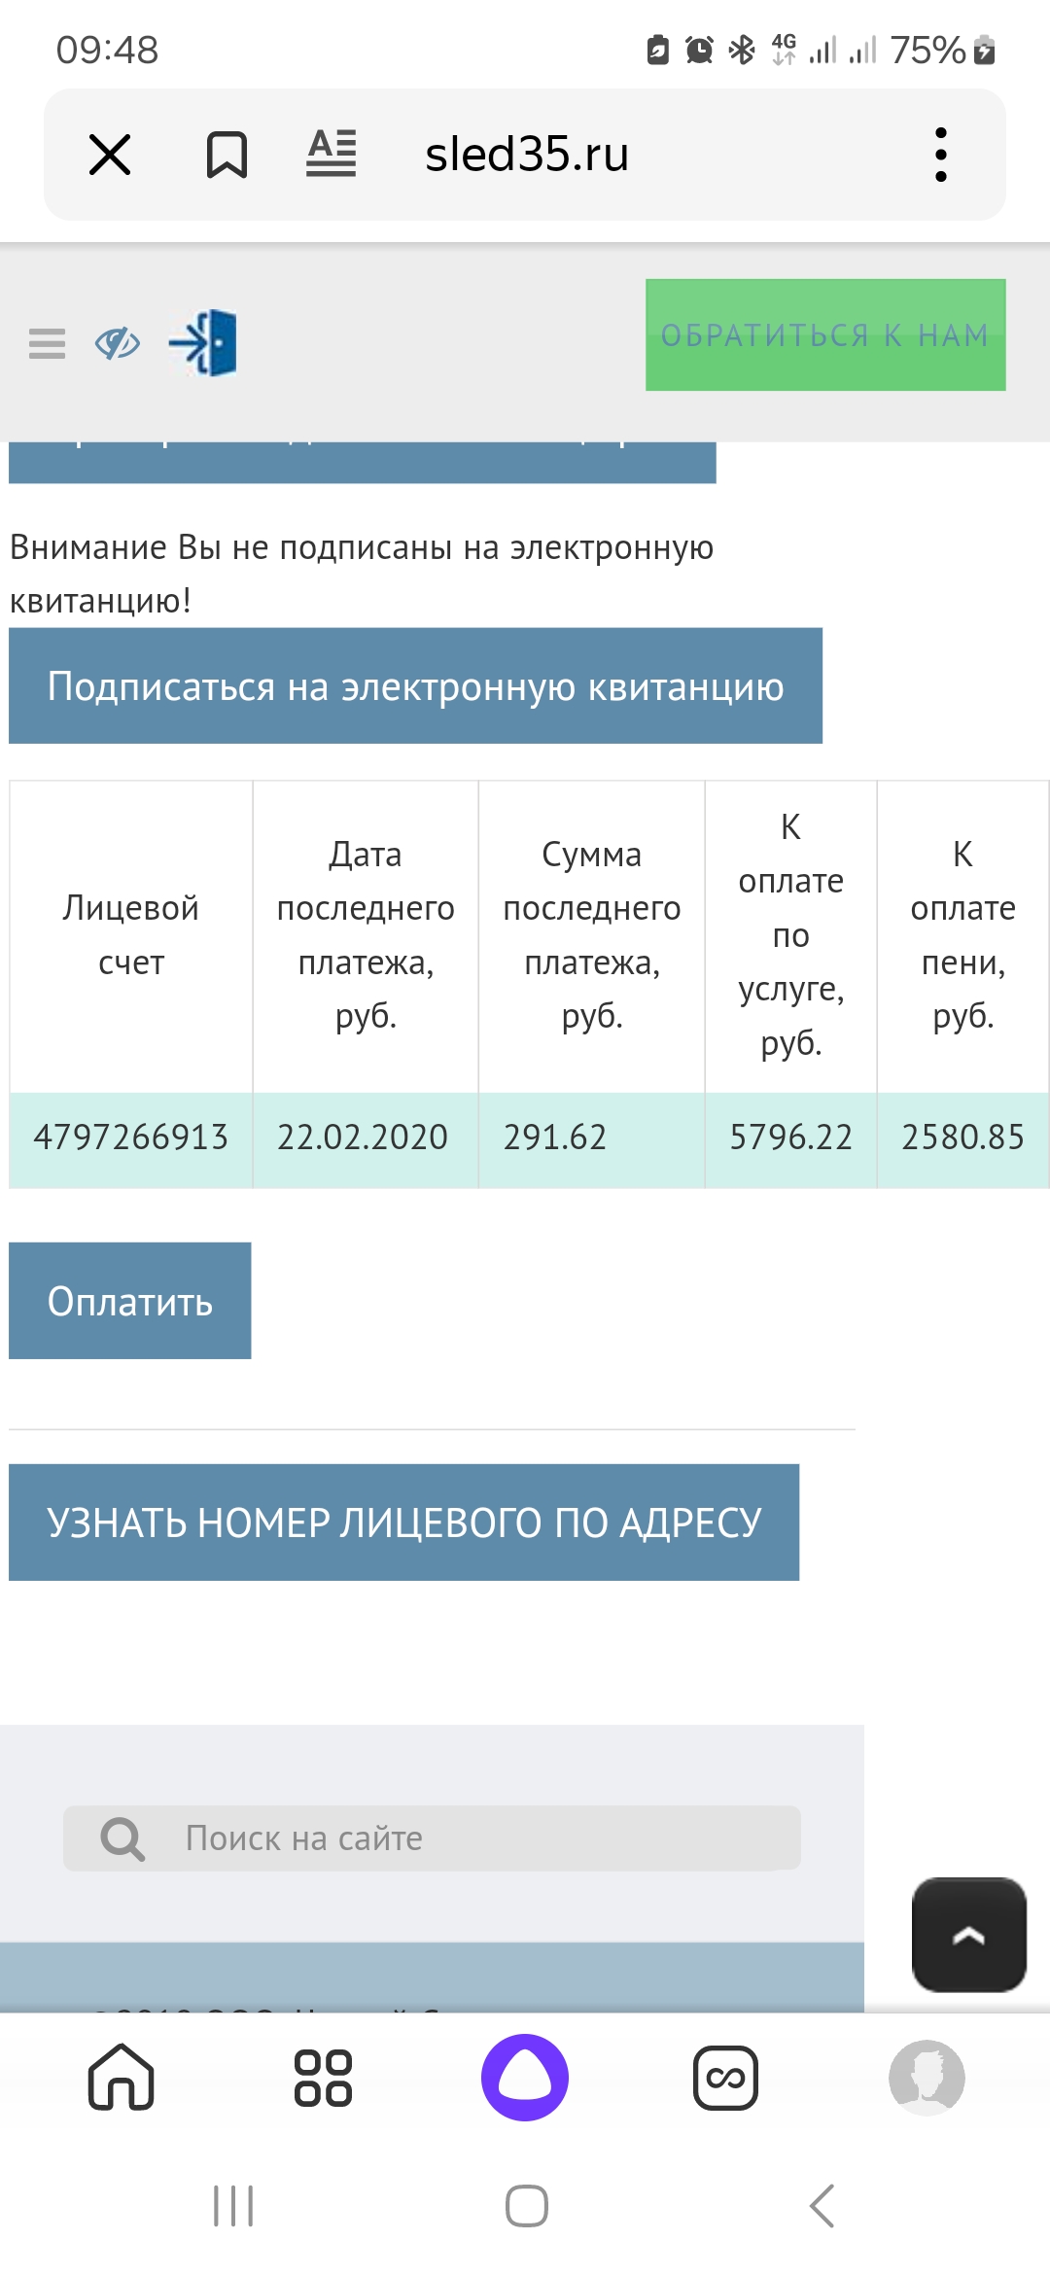
Task: Bookmark the current page
Action: tap(227, 155)
